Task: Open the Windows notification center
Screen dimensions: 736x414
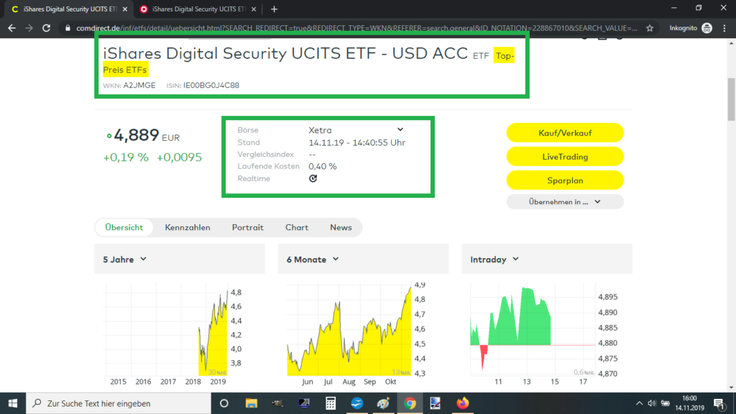Action: point(719,403)
